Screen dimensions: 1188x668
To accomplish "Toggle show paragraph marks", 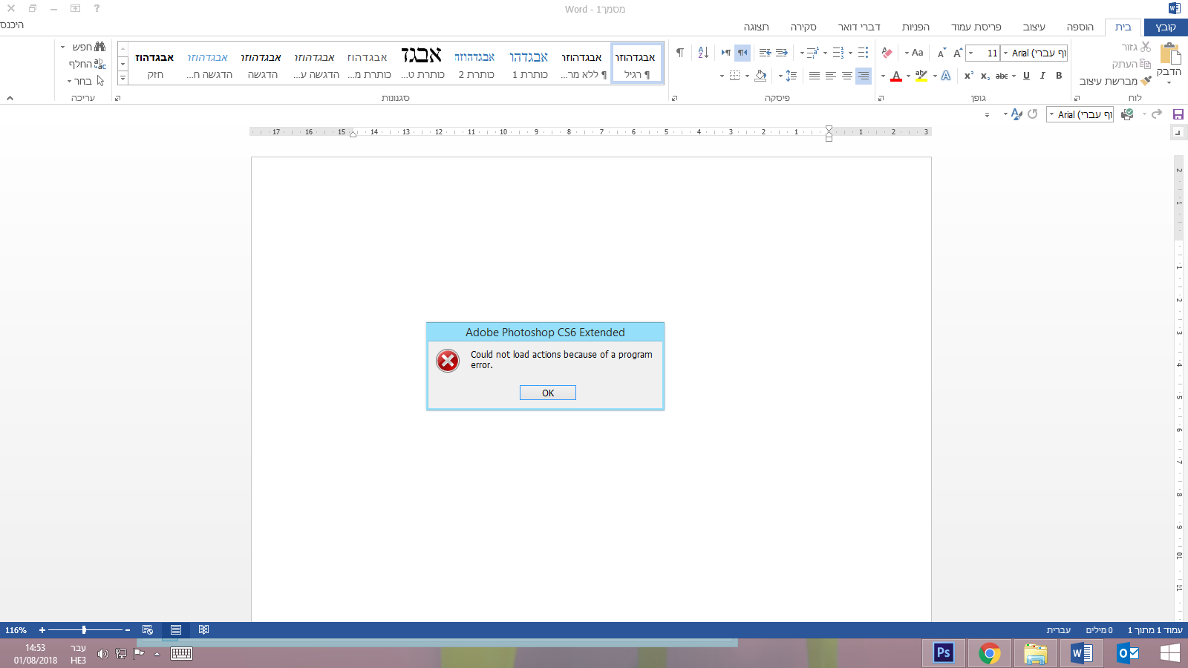I will 680,53.
